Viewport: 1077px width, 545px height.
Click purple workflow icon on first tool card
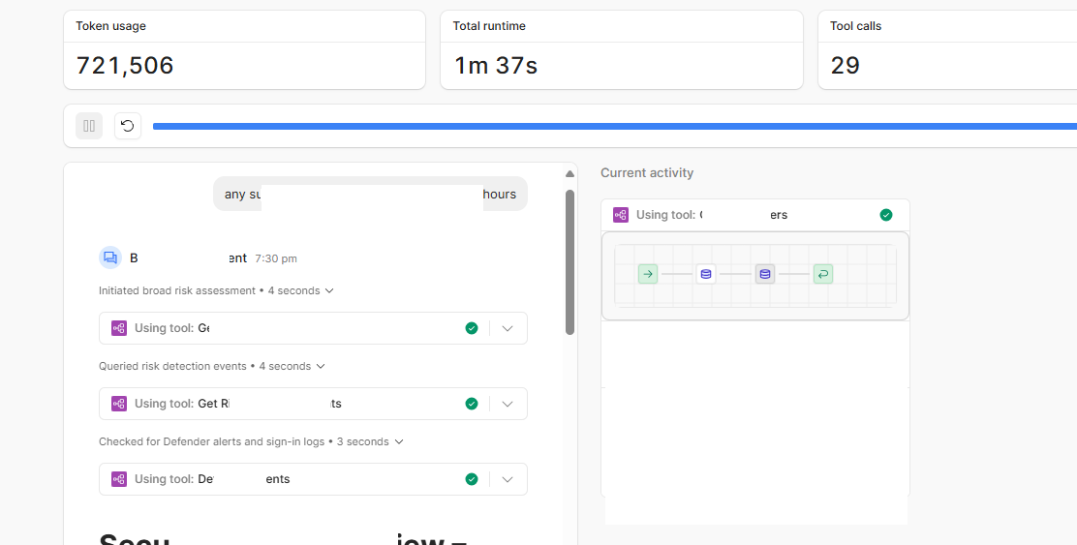(119, 328)
